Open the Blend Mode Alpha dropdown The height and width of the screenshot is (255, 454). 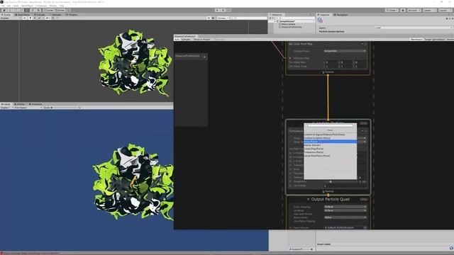point(345,217)
